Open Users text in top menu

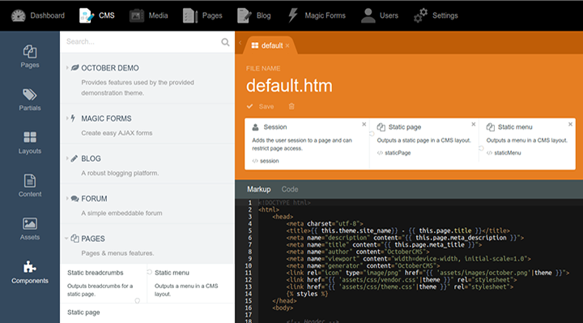tap(389, 15)
